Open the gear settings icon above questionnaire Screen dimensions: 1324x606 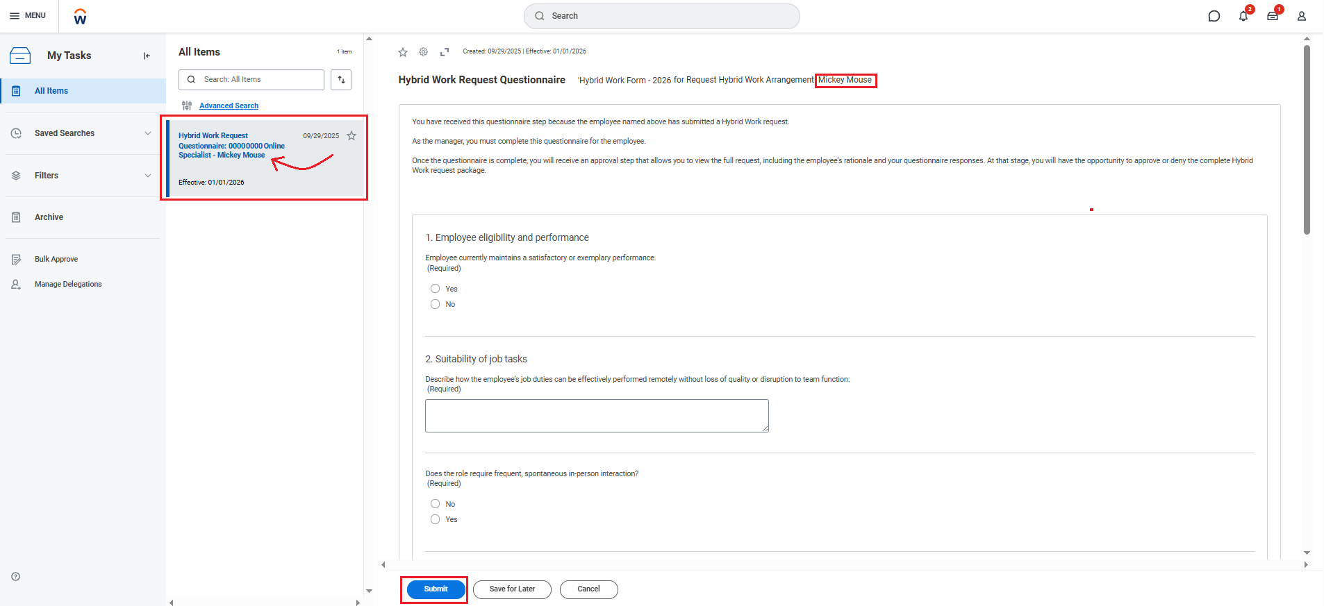[423, 51]
